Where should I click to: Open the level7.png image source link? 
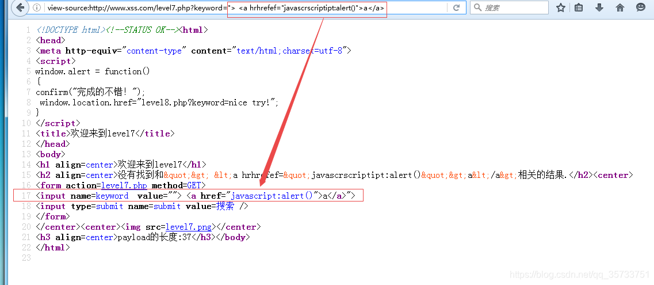pos(189,227)
